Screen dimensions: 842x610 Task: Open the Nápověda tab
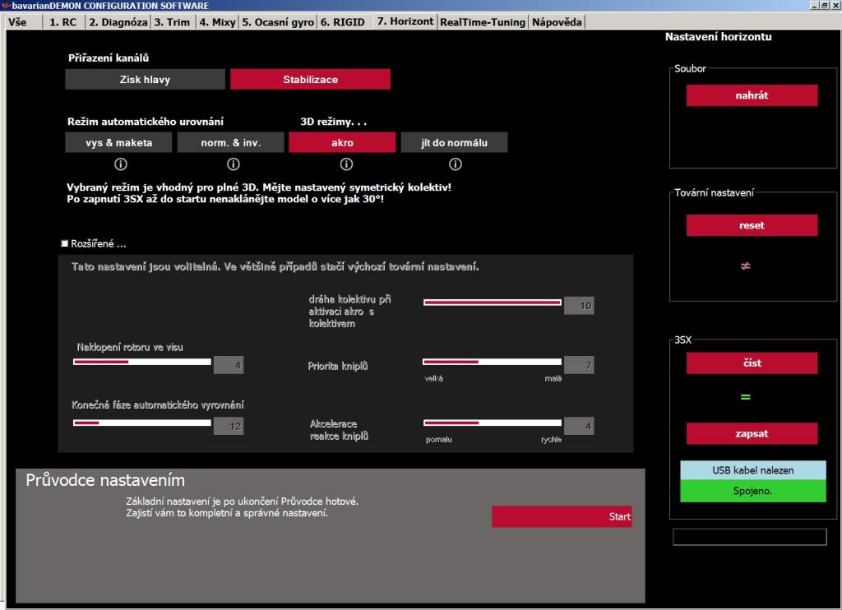click(557, 21)
